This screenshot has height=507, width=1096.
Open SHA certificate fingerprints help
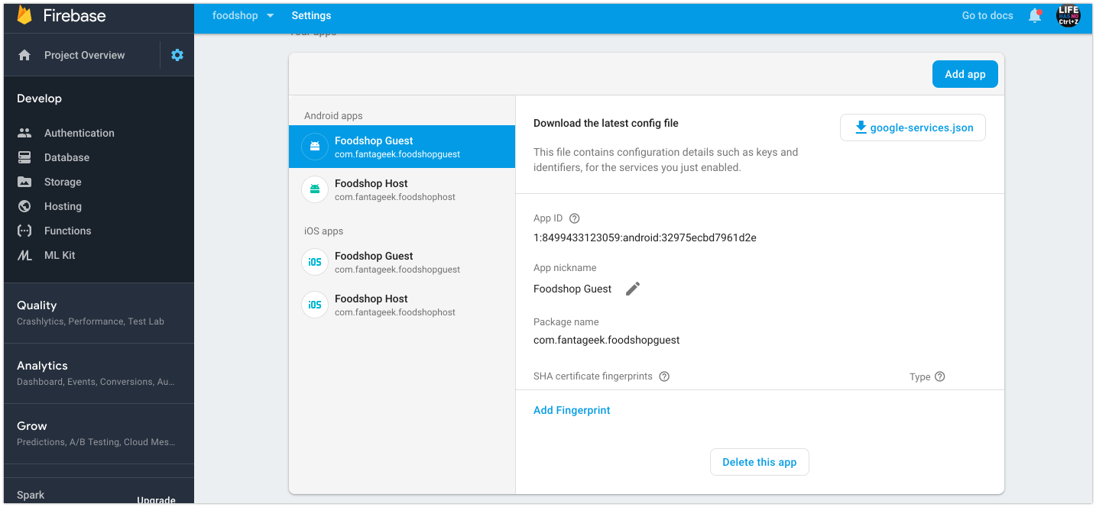(x=663, y=376)
